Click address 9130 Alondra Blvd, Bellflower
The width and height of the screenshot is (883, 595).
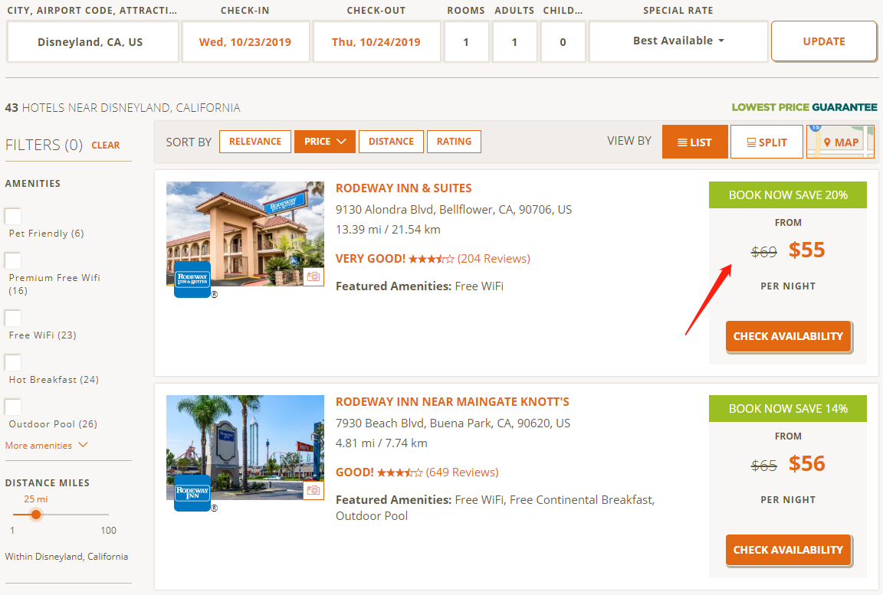click(454, 210)
